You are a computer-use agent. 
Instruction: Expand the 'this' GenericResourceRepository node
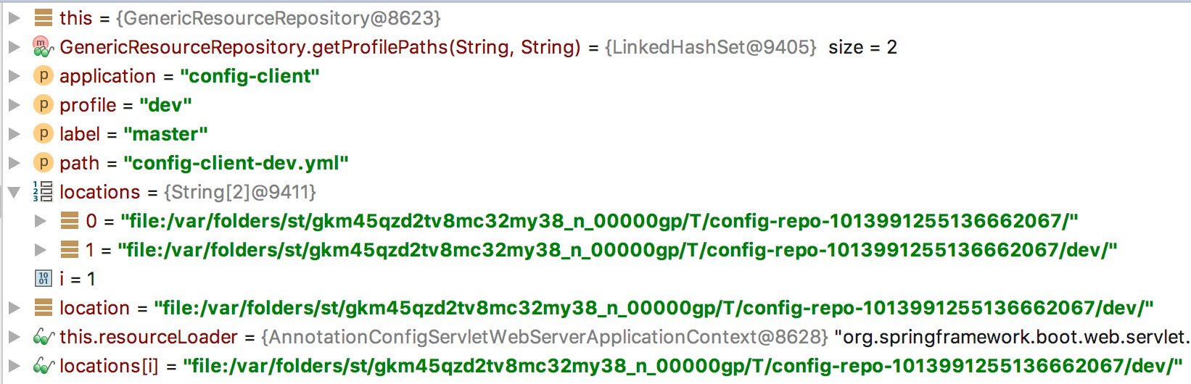[x=14, y=18]
